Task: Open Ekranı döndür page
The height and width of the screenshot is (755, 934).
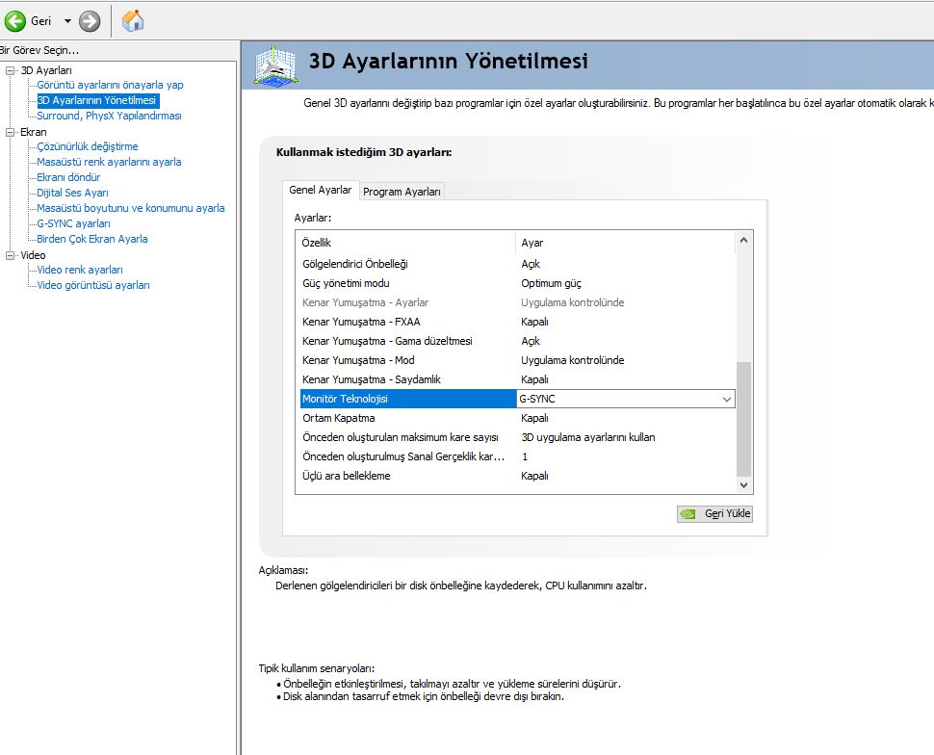Action: 68,177
